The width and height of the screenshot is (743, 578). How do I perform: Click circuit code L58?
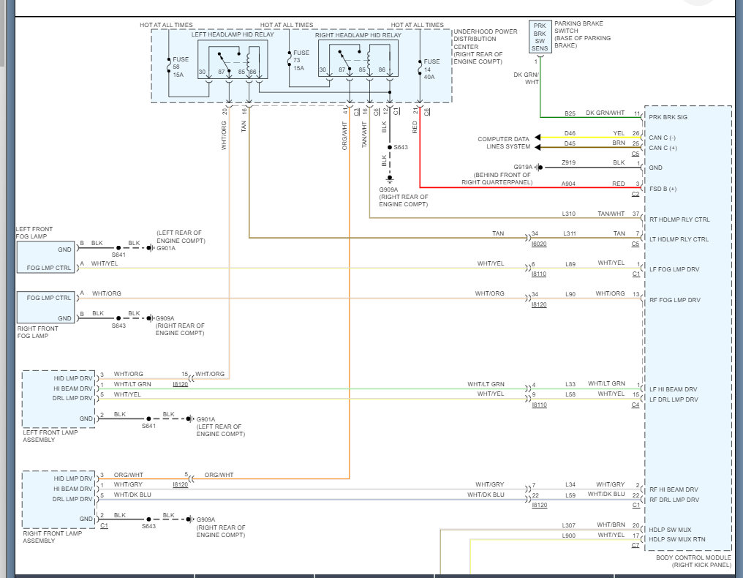[x=570, y=394]
